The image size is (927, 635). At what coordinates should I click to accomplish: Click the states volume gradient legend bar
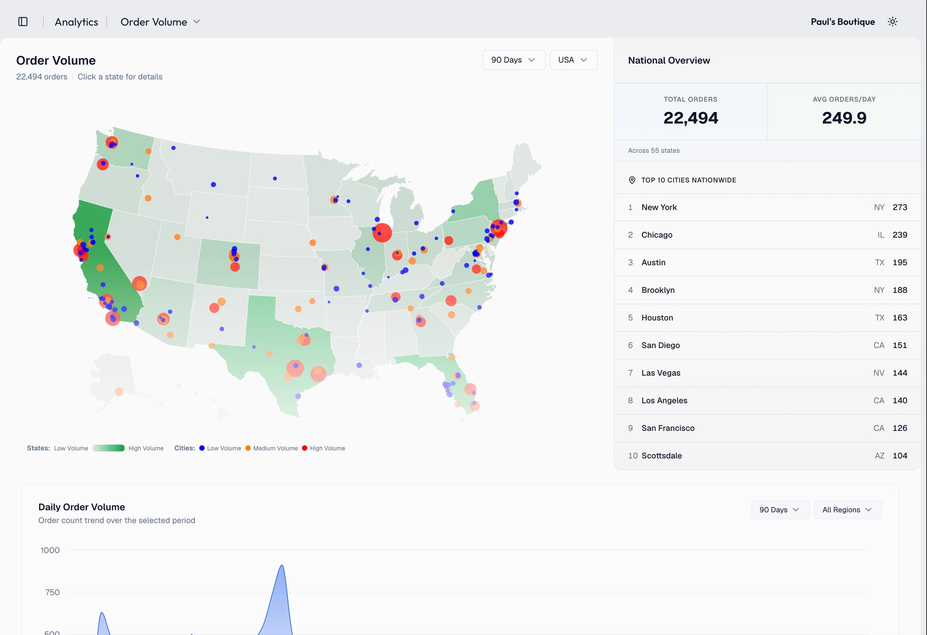pos(108,448)
